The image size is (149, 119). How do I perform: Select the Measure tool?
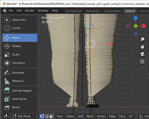(20, 81)
